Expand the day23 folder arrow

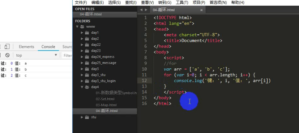[x=82, y=51]
